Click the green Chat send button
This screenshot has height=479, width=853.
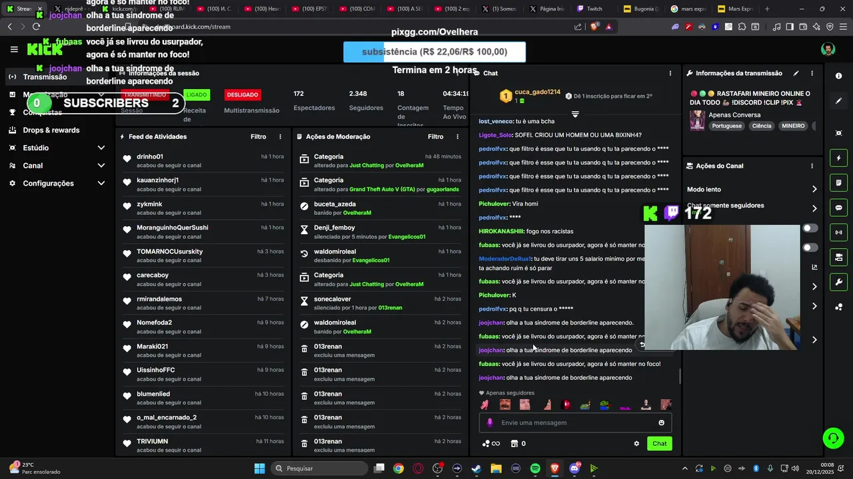[659, 444]
